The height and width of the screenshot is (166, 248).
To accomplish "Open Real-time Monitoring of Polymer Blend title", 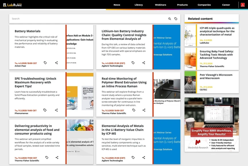I will [x=124, y=82].
